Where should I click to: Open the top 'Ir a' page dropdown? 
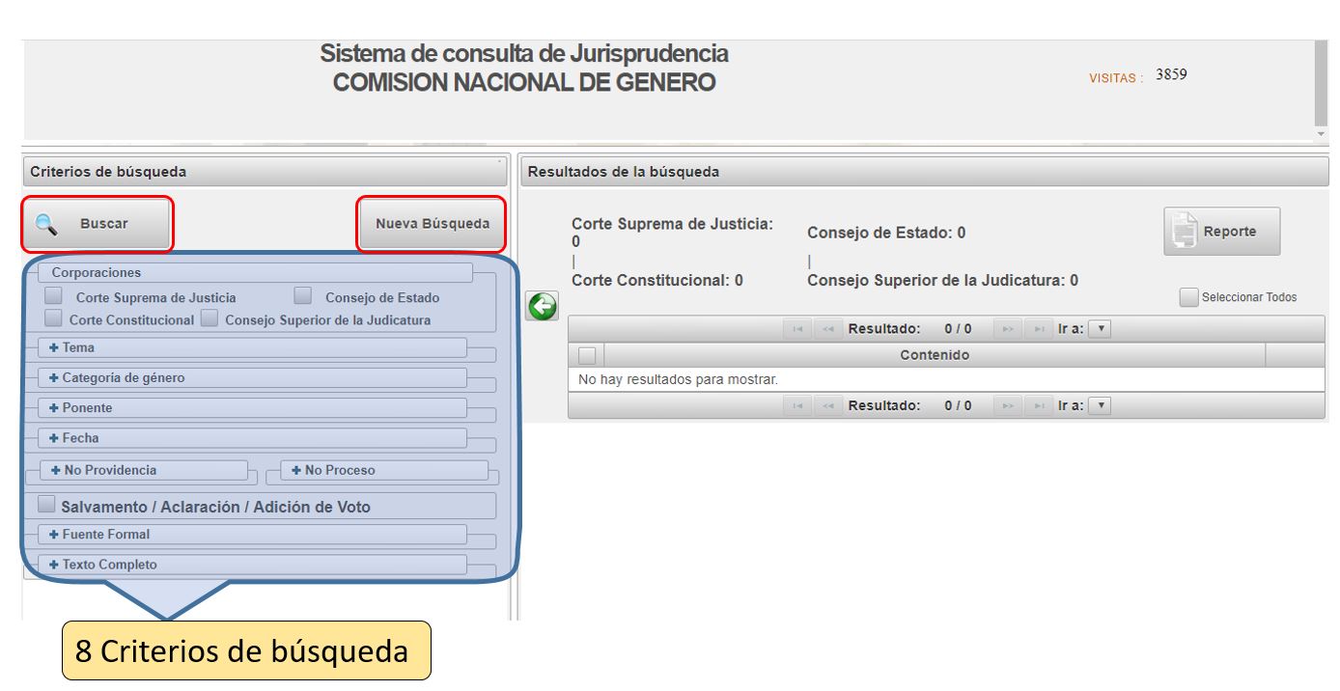(1100, 329)
